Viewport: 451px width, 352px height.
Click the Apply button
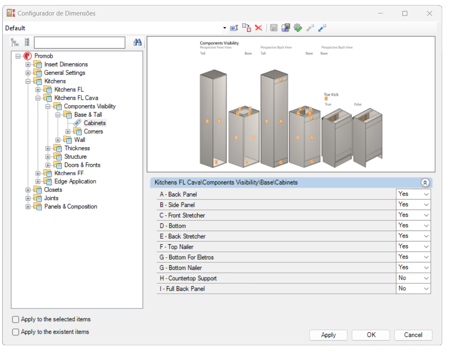(x=328, y=335)
